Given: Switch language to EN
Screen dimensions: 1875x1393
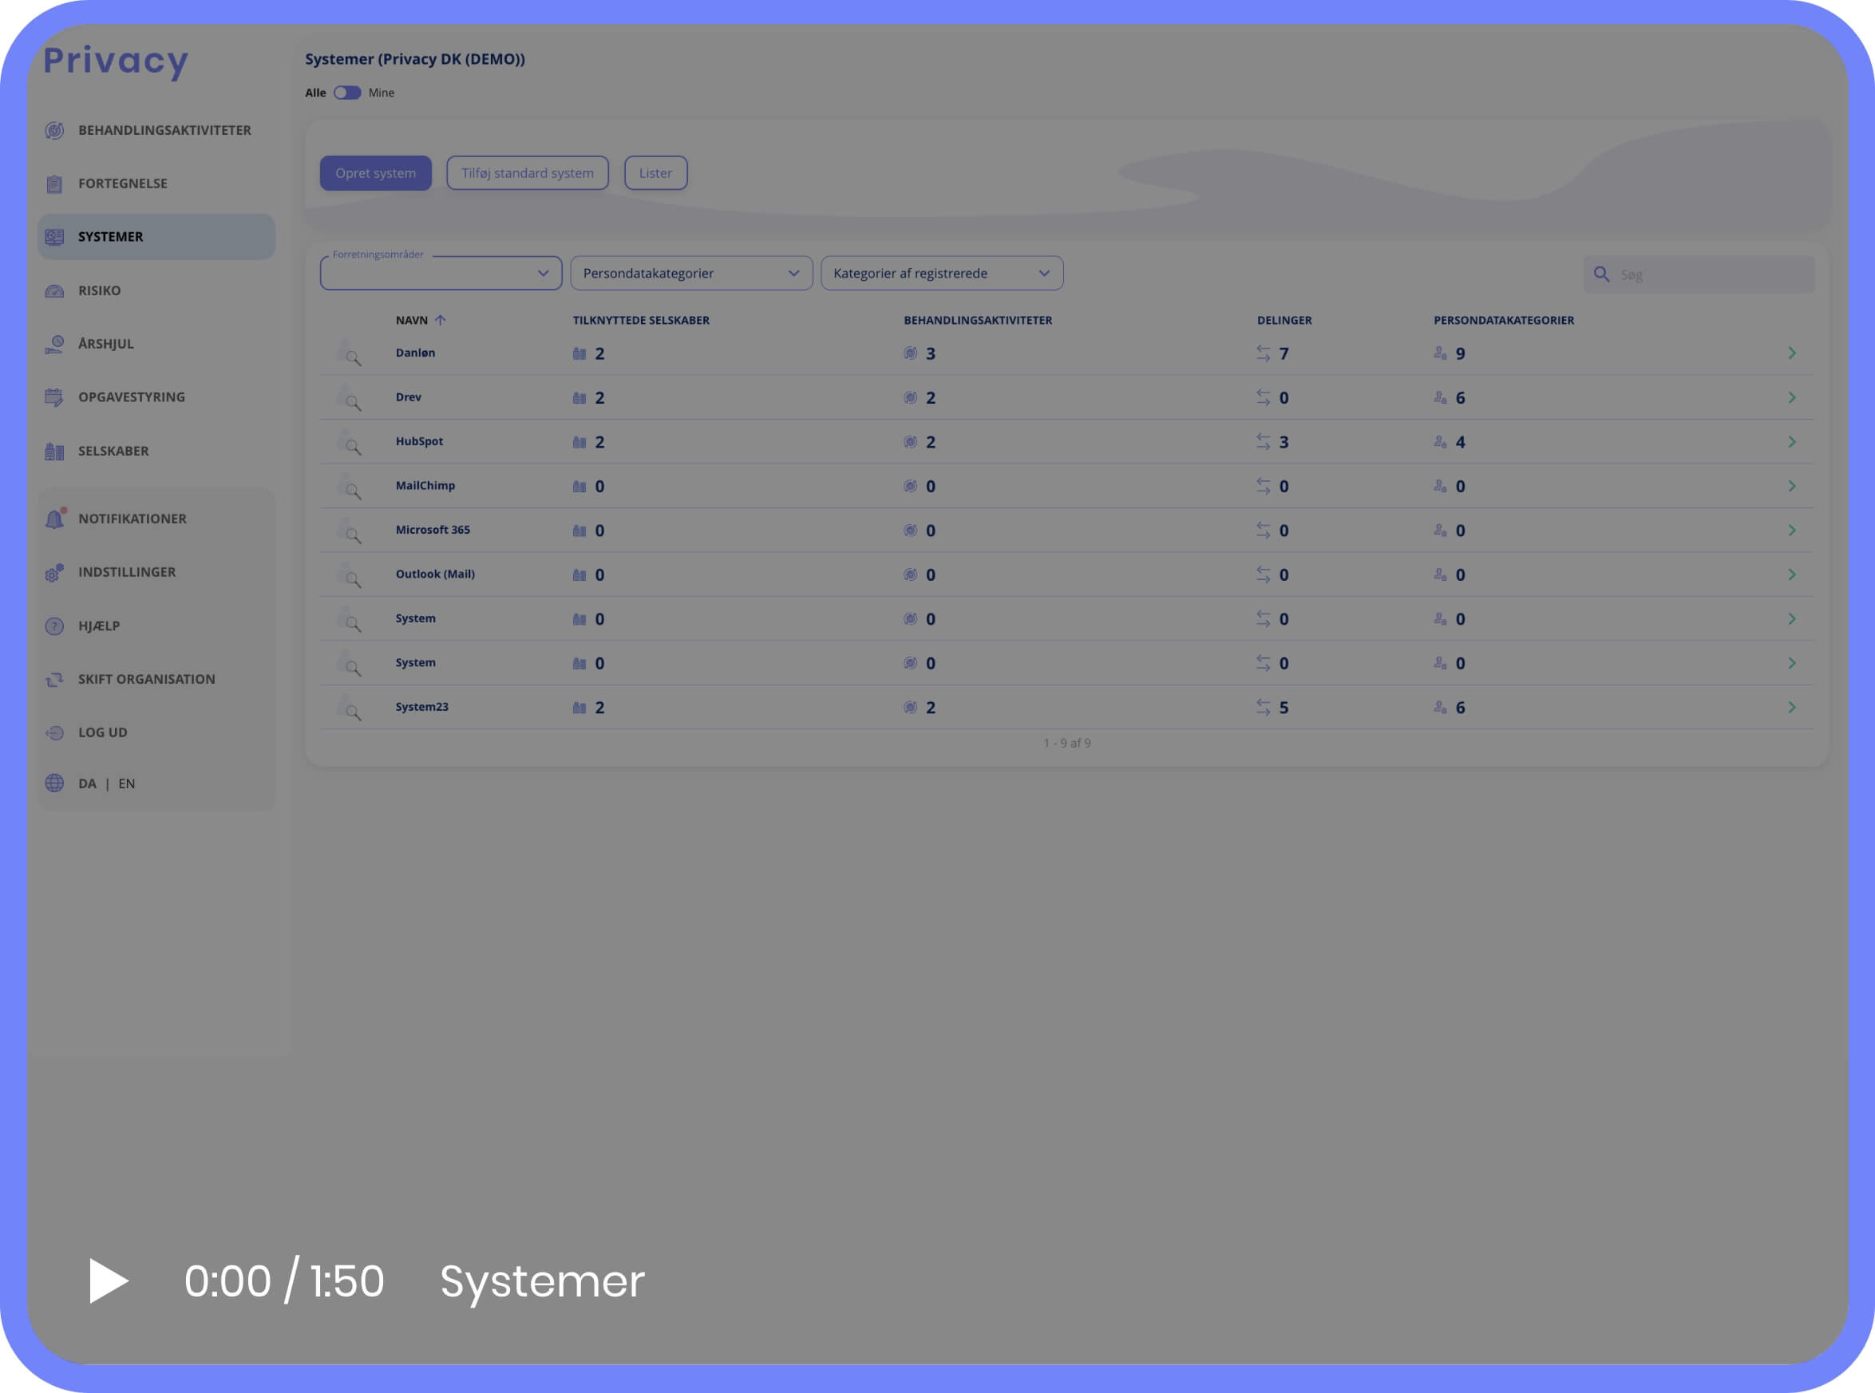Looking at the screenshot, I should [127, 783].
